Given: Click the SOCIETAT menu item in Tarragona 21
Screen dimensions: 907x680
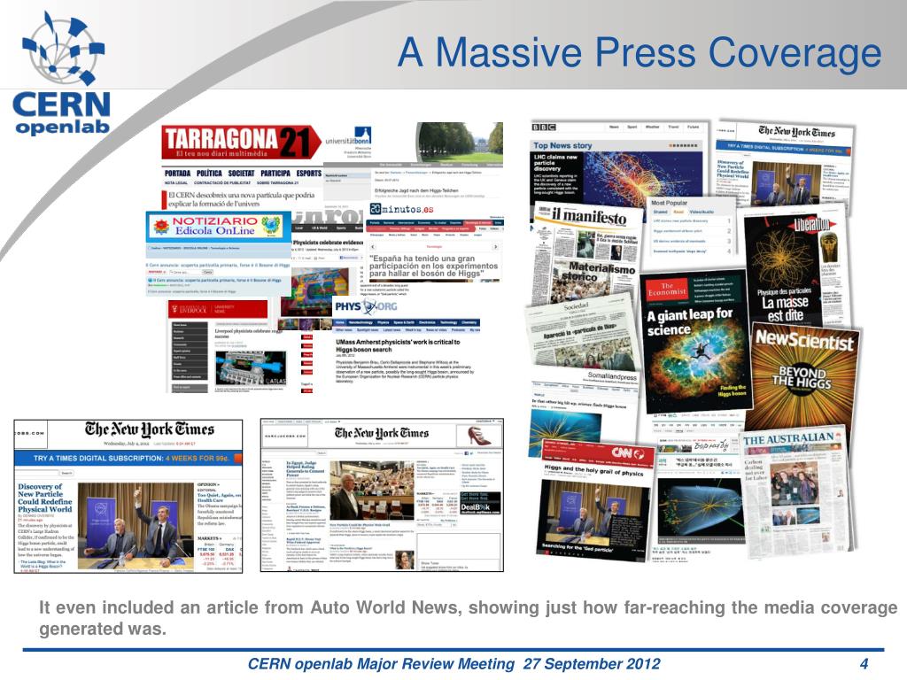Looking at the screenshot, I should click(241, 173).
